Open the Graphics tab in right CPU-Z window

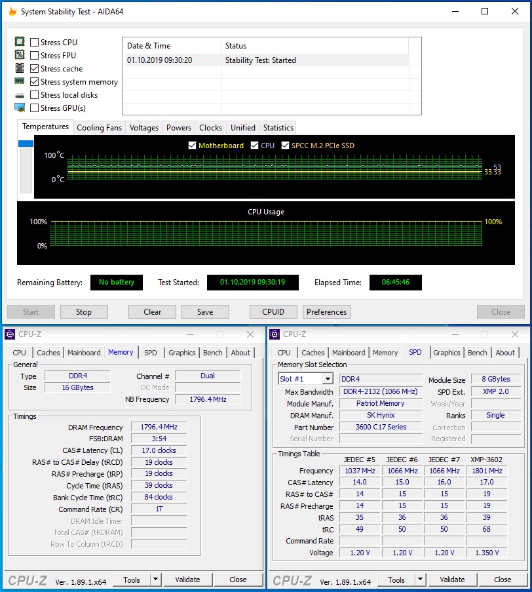pyautogui.click(x=446, y=353)
